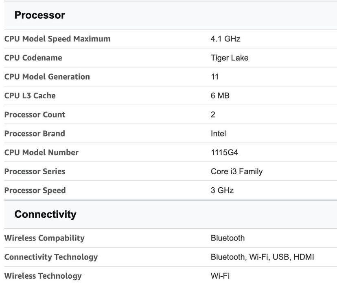This screenshot has height=284, width=337.
Task: Click the Tiger Lake value
Action: 230,58
